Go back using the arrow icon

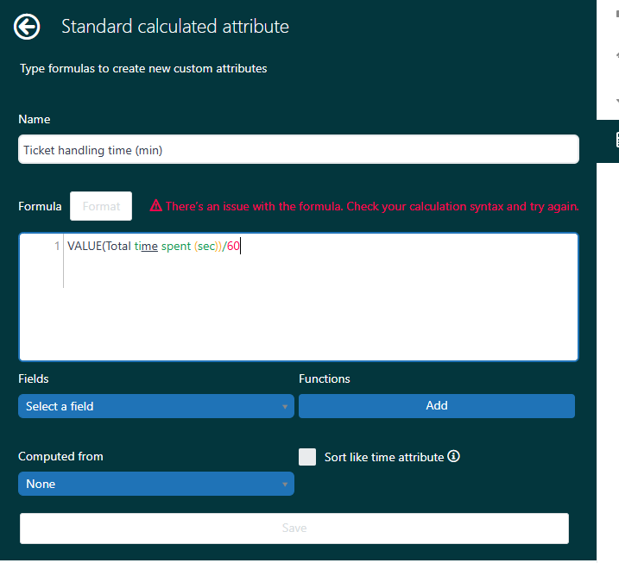pos(27,27)
